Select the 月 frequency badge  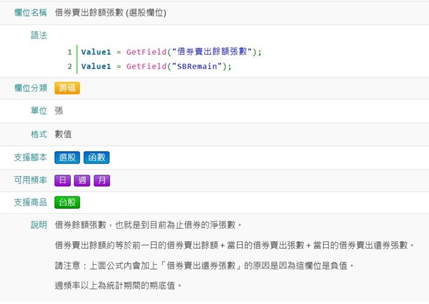click(x=101, y=181)
